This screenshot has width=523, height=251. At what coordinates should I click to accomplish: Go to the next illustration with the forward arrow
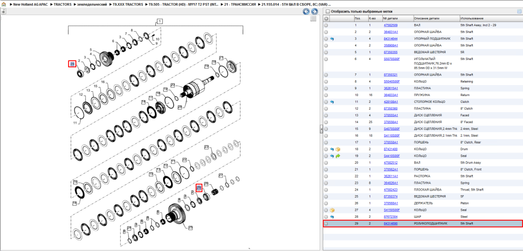(x=314, y=11)
